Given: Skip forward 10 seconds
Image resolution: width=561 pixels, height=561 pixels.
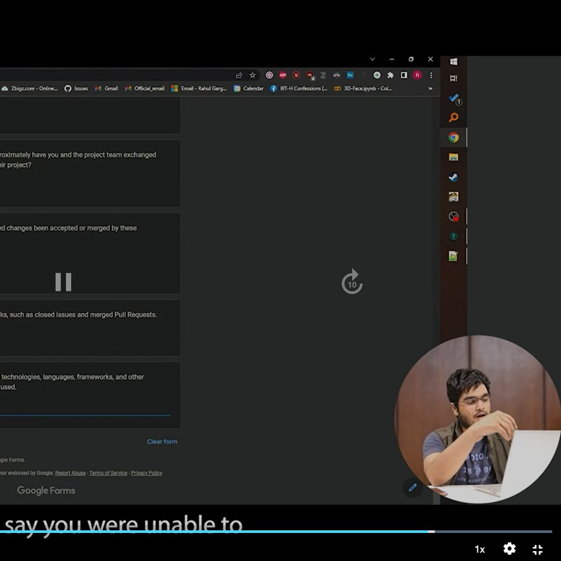Looking at the screenshot, I should tap(352, 282).
